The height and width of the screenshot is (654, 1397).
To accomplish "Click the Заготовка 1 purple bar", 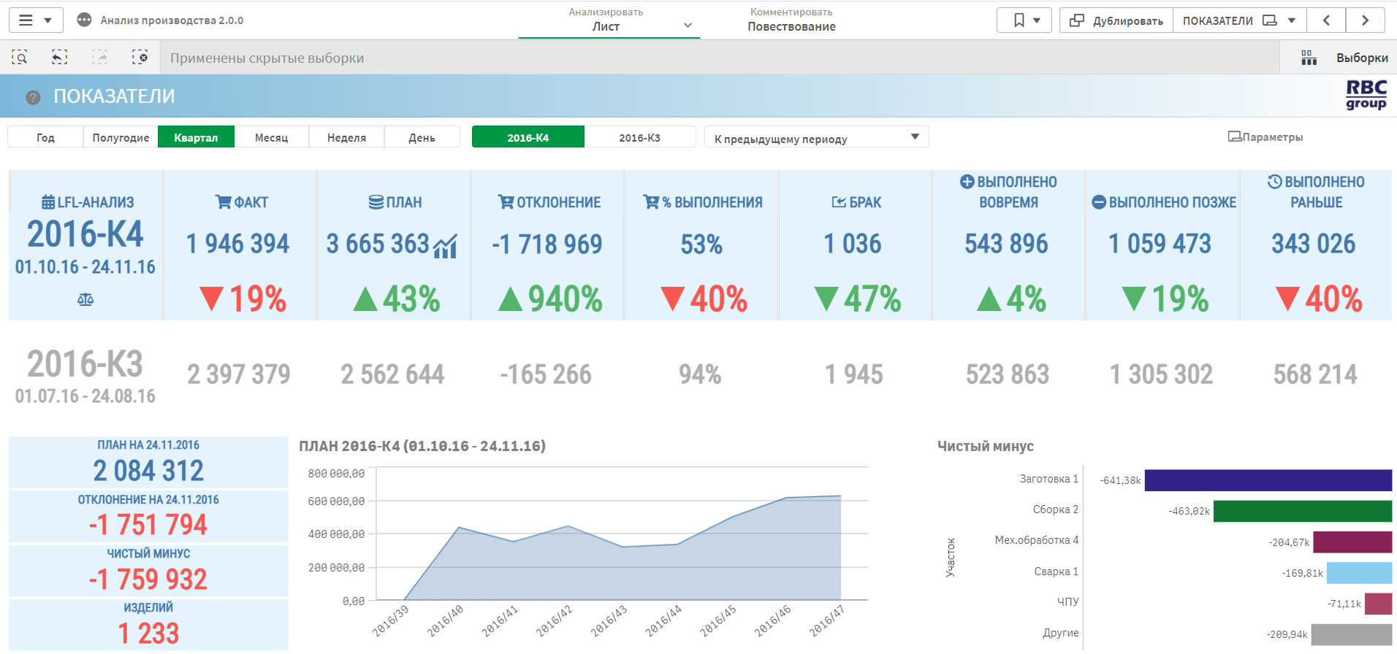I will pyautogui.click(x=1268, y=480).
